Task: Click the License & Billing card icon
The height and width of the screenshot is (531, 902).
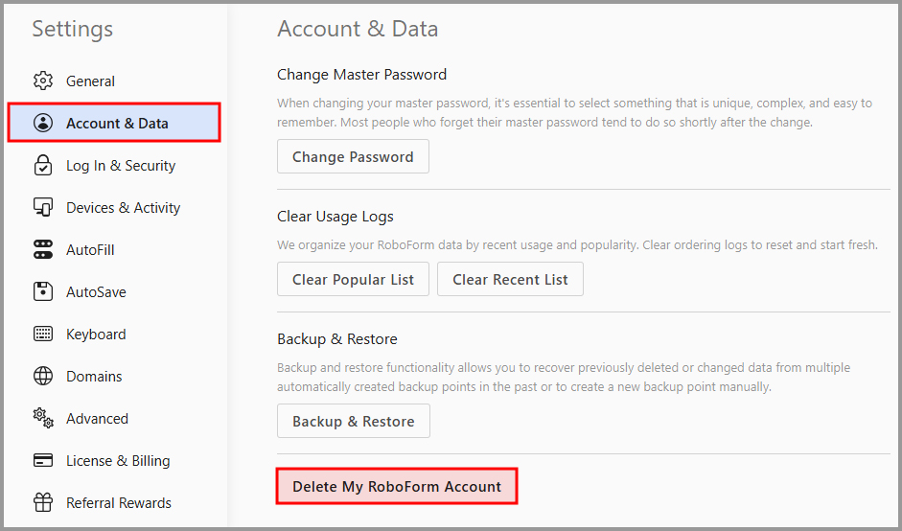Action: pyautogui.click(x=43, y=460)
